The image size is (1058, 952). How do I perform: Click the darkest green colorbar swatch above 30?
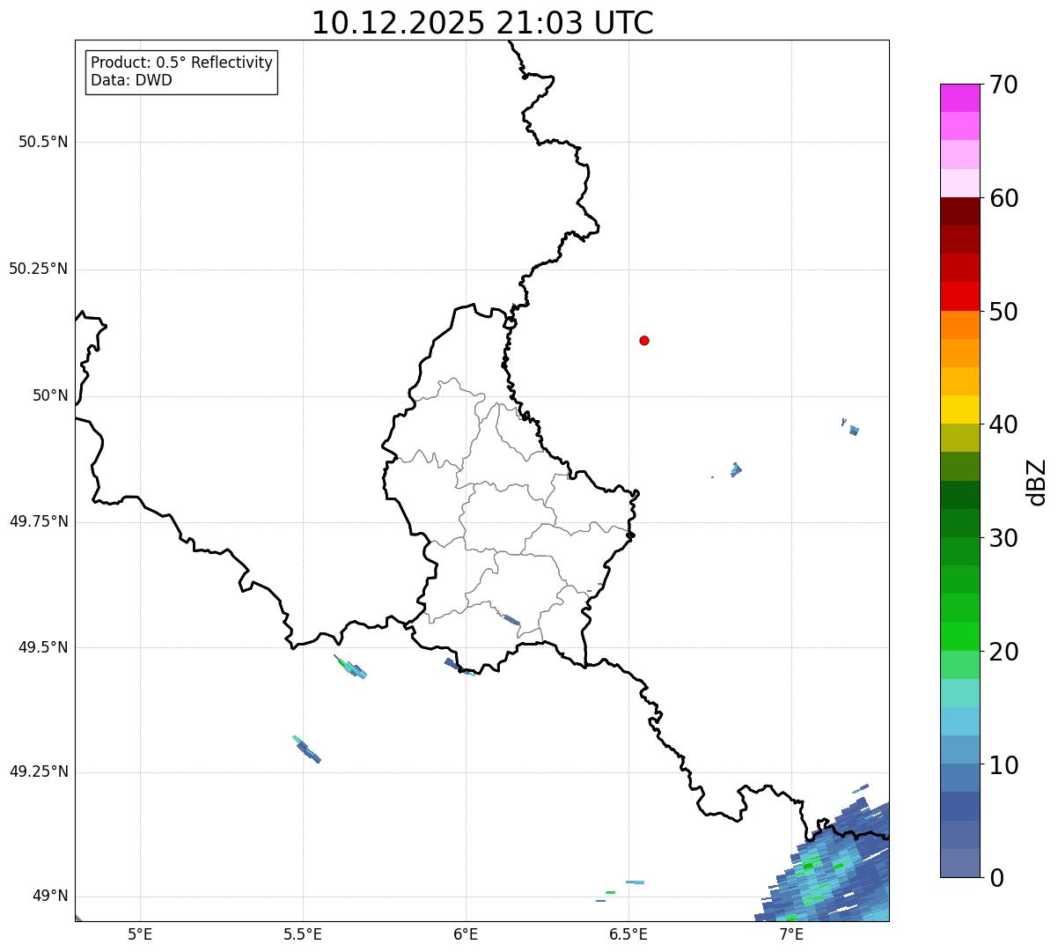[x=959, y=495]
